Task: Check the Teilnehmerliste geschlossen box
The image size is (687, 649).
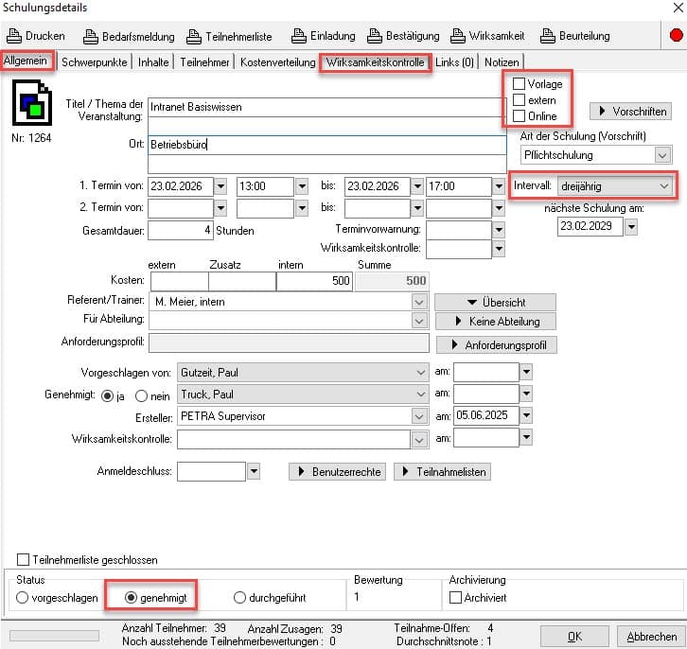Action: pos(24,560)
